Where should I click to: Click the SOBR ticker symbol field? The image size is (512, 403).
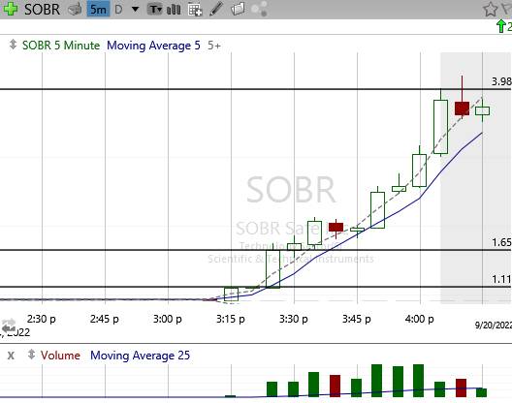[x=42, y=9]
